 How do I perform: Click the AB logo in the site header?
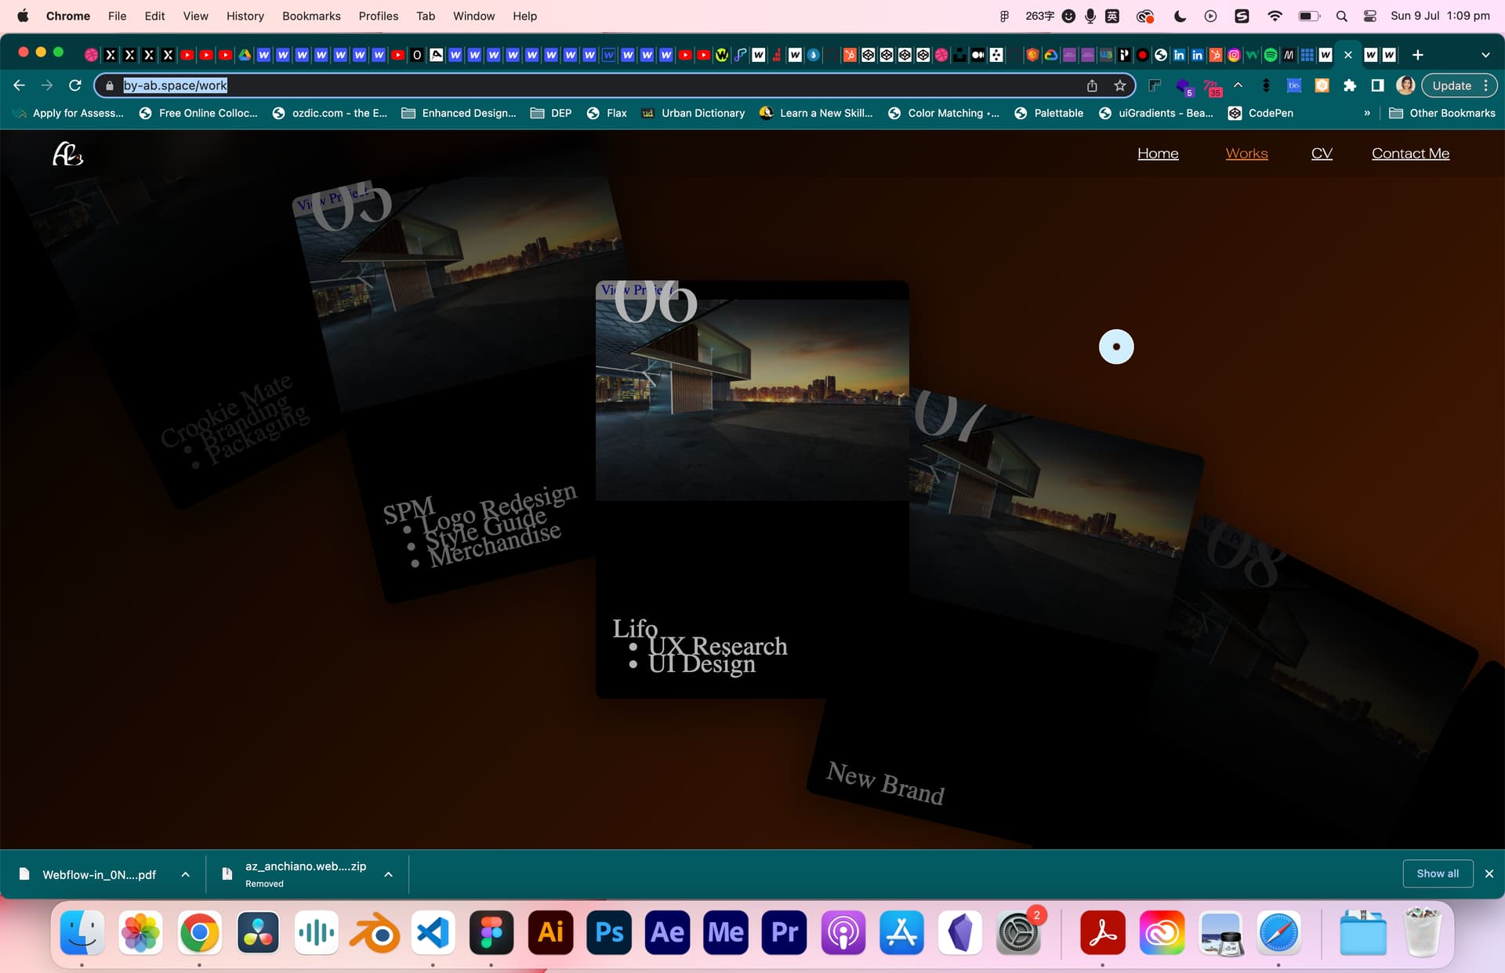67,154
